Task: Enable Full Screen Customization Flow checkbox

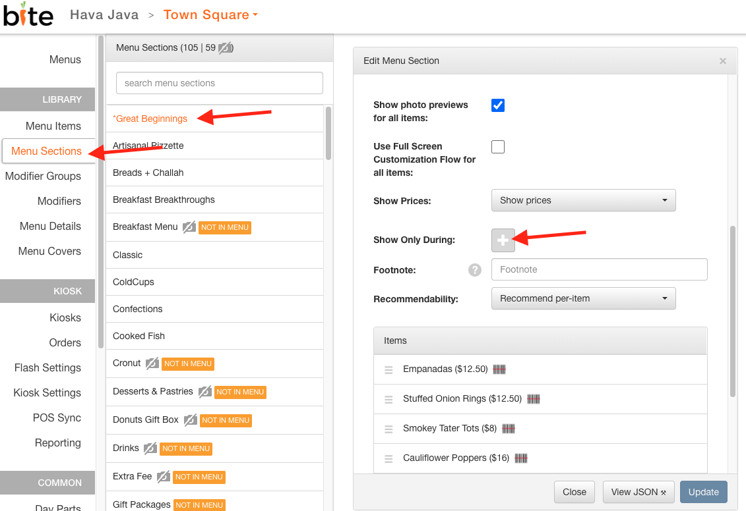Action: point(497,147)
